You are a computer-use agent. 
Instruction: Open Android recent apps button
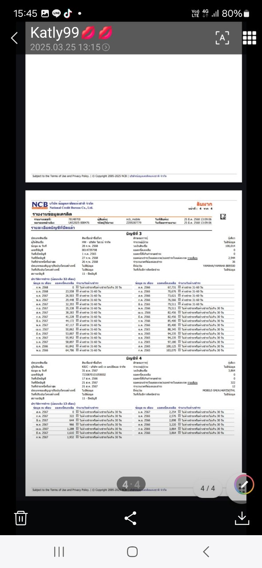(59, 552)
